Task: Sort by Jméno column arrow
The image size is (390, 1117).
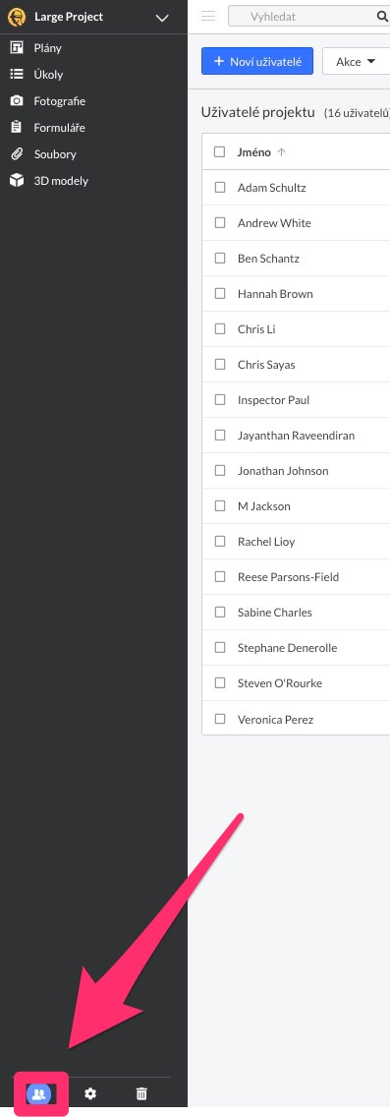Action: coord(281,152)
